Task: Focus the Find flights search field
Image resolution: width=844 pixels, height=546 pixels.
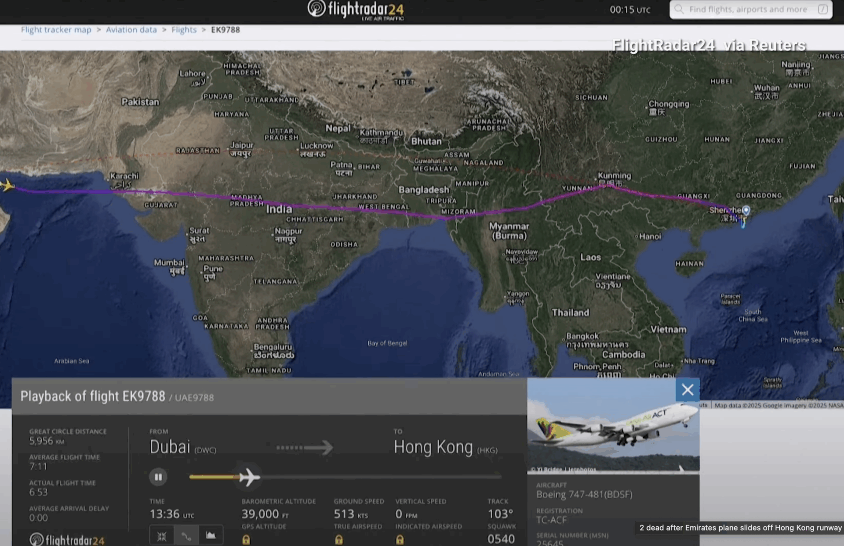Action: 747,9
